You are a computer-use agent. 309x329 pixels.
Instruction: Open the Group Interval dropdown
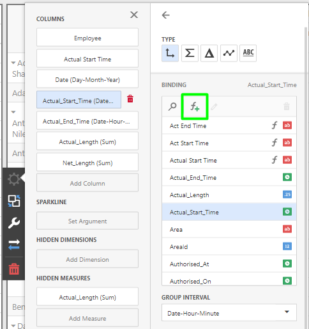point(229,312)
